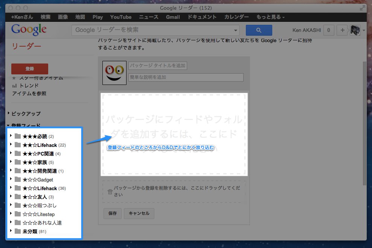
Task: Click the folder icon for ★★☆PC関連
Action: pos(18,153)
